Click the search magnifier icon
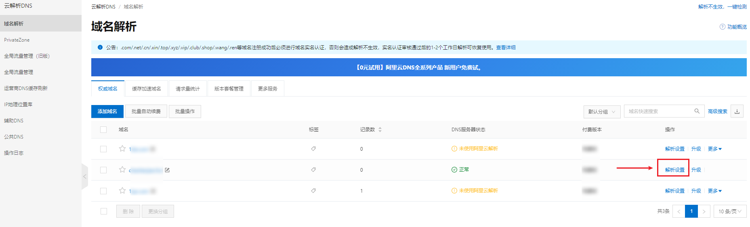This screenshot has width=750, height=227. (697, 111)
